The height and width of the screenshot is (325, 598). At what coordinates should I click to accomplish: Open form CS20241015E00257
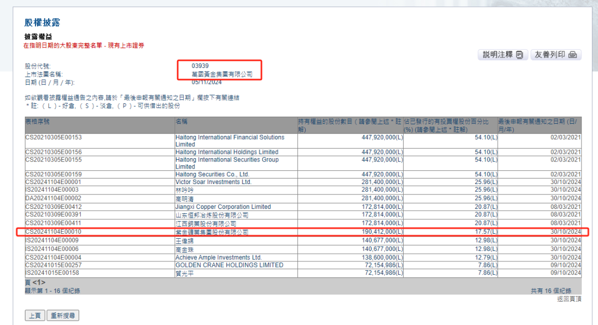click(53, 265)
